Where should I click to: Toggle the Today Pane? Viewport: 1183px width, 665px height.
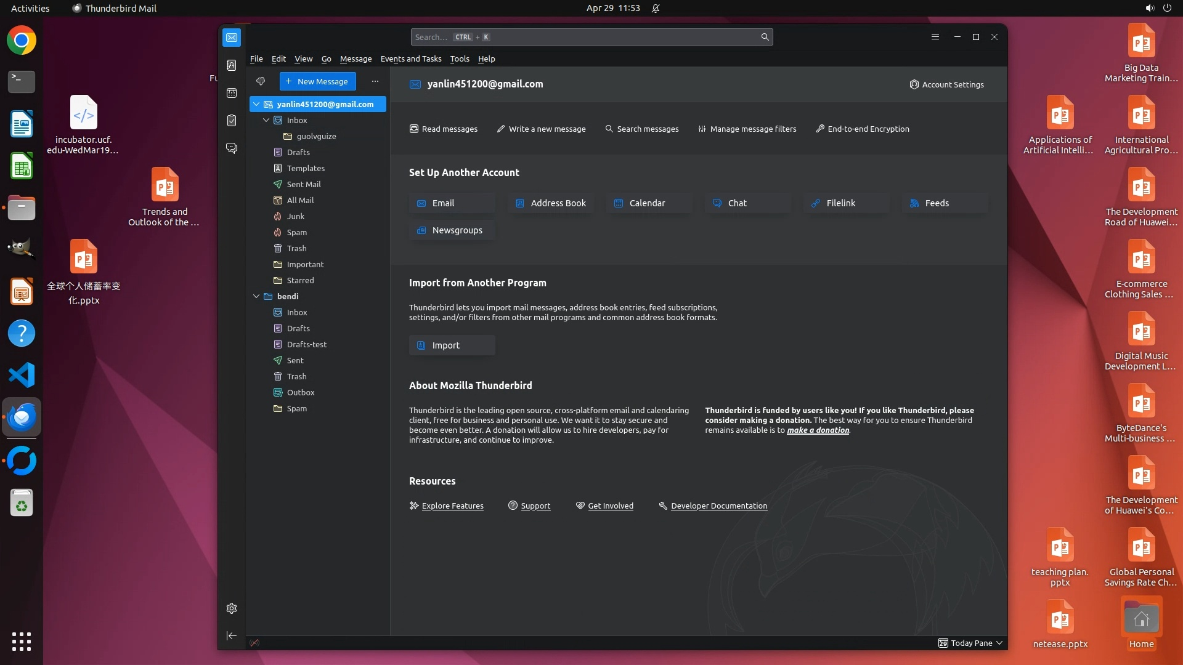[x=970, y=643]
